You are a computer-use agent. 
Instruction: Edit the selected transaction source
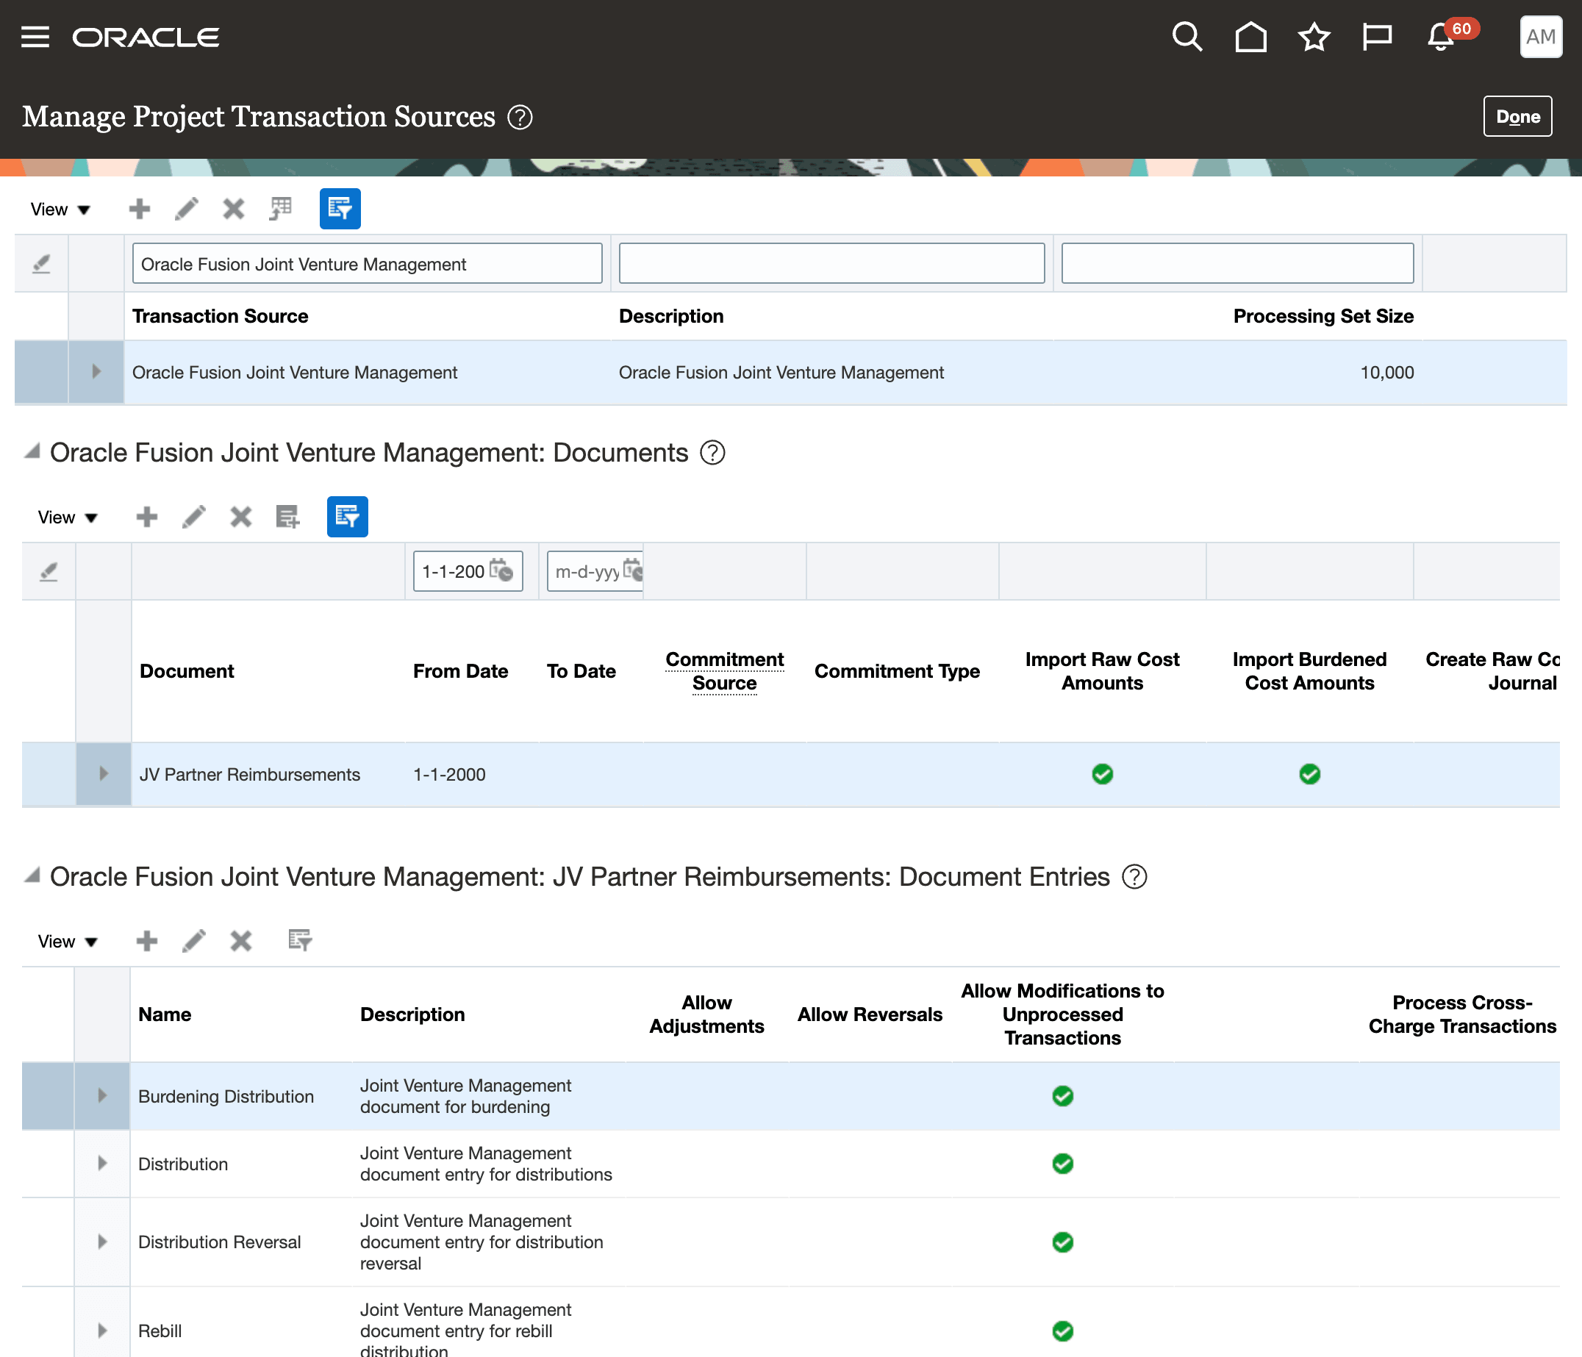tap(186, 208)
